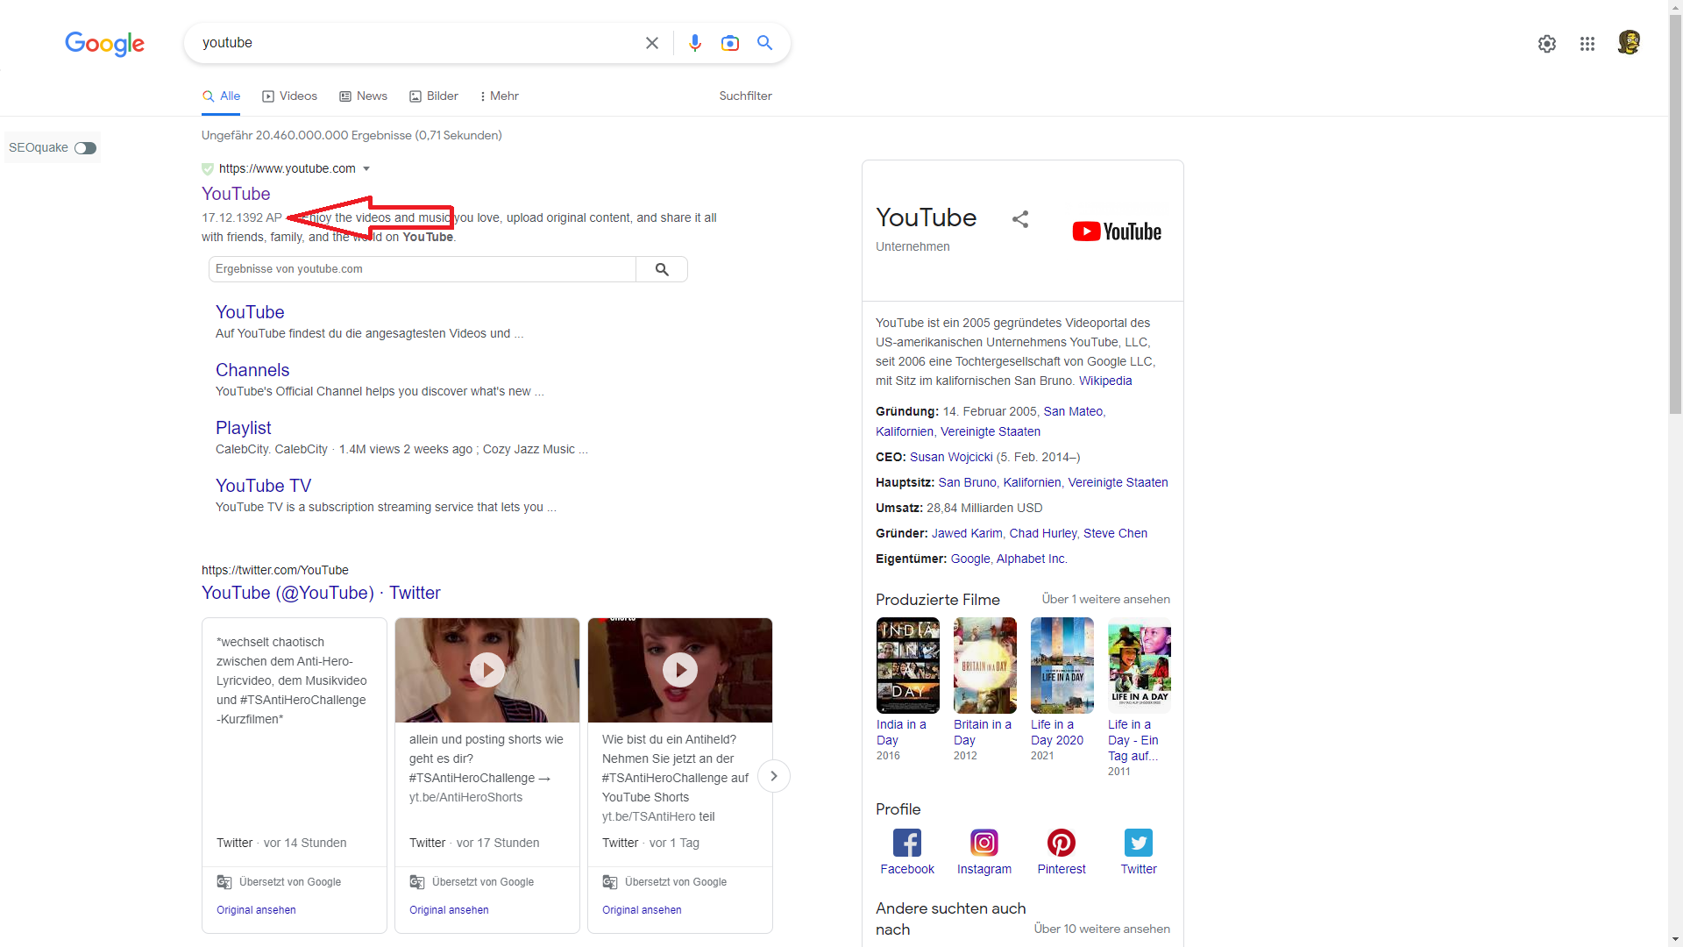1683x947 pixels.
Task: Open Google Lens image search
Action: pos(730,43)
